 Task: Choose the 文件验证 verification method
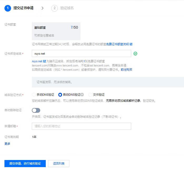point(90,95)
